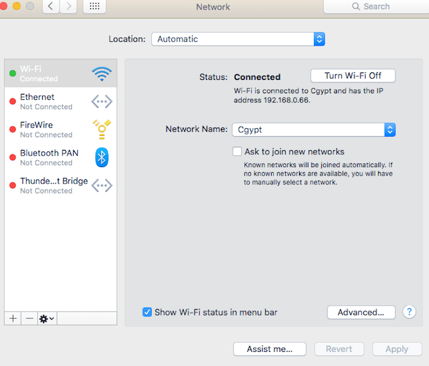
Task: Click the Thunderbolt Bridge arrows icon
Action: click(102, 185)
